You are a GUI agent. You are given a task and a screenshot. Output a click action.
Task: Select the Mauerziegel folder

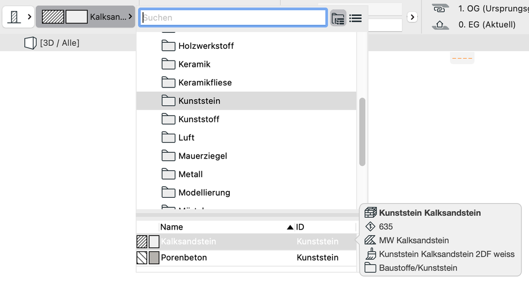click(202, 156)
